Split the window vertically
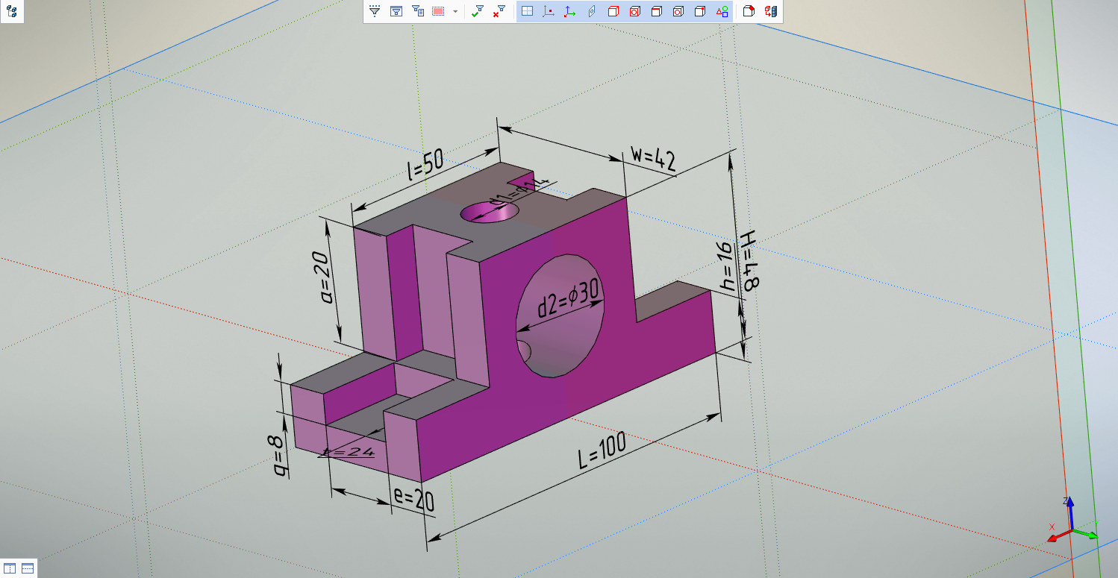 [10, 568]
